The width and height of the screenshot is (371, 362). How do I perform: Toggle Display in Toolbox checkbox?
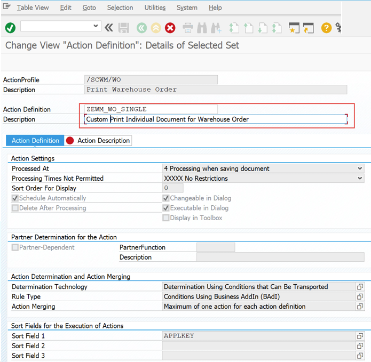point(166,218)
